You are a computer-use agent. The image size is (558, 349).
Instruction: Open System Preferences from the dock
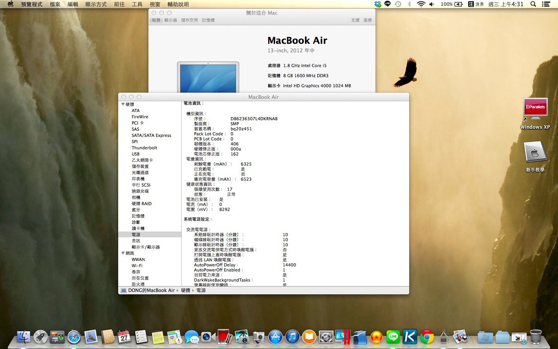point(326,337)
